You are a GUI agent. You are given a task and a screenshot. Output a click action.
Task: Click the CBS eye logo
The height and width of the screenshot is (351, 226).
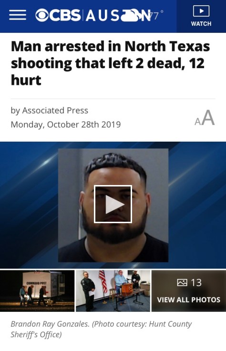41,15
